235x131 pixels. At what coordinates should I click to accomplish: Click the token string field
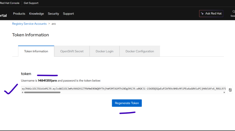pos(124,89)
